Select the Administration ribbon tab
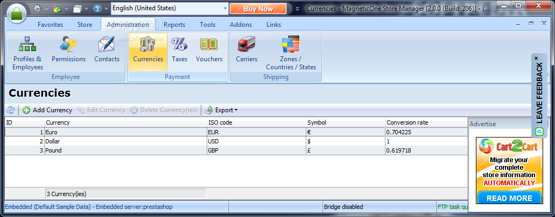 point(128,25)
